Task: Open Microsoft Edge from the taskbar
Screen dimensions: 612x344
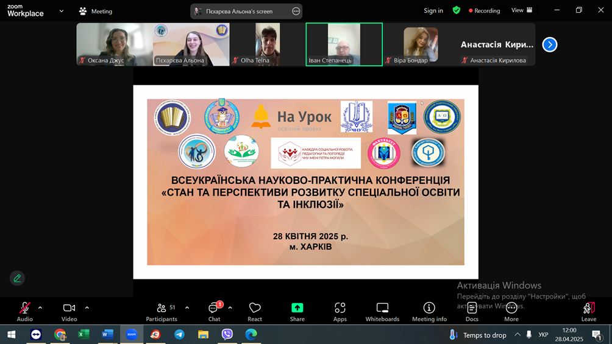Action: click(251, 334)
